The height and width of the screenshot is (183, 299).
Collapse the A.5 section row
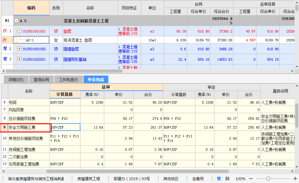point(16,20)
